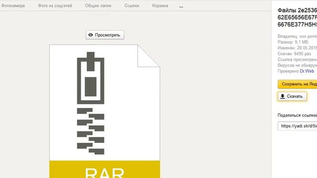Click the Поделиться ссылкой label

click(x=297, y=115)
